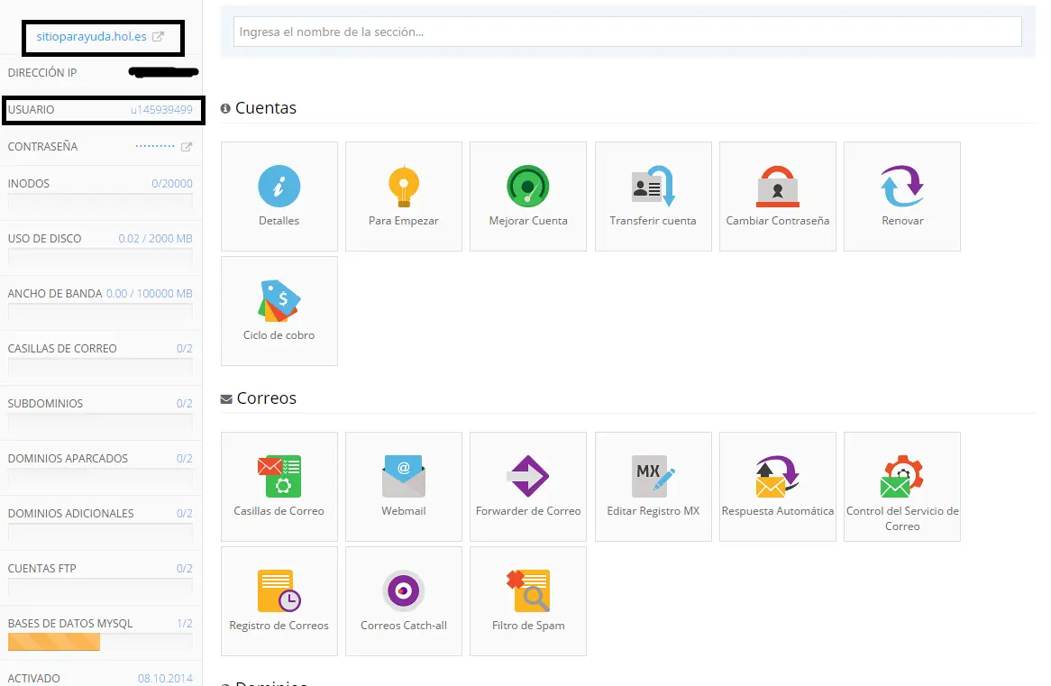This screenshot has height=686, width=1051.
Task: Click the disk usage value 0.02 / 2000 MB
Action: (x=156, y=238)
